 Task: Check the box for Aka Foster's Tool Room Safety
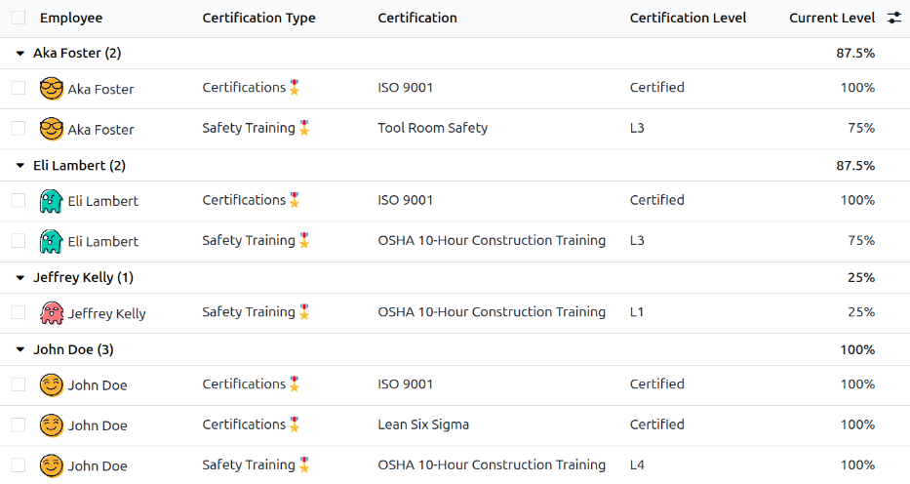tap(19, 128)
